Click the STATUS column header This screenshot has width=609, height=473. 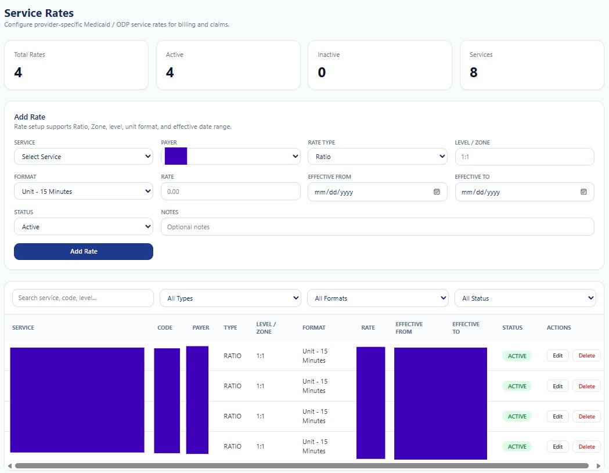click(512, 328)
